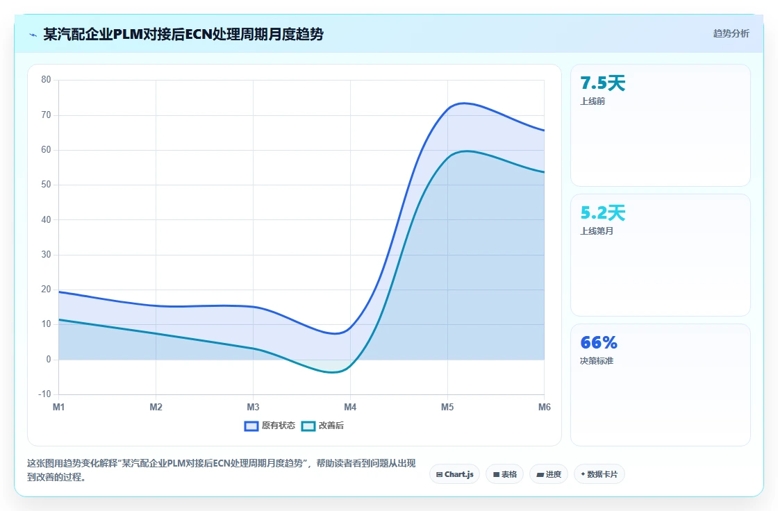
Task: Click the M1 x-axis label
Action: click(58, 408)
